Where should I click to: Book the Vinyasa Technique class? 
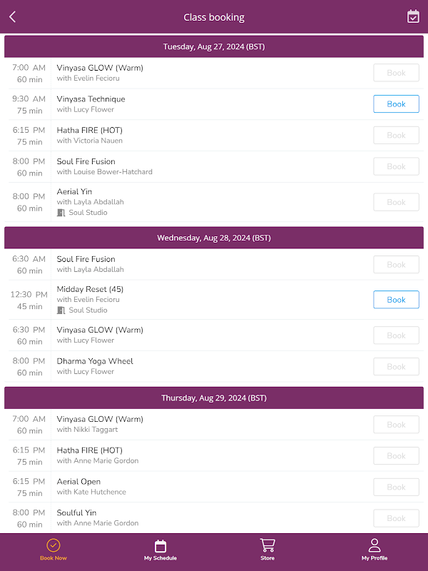396,104
